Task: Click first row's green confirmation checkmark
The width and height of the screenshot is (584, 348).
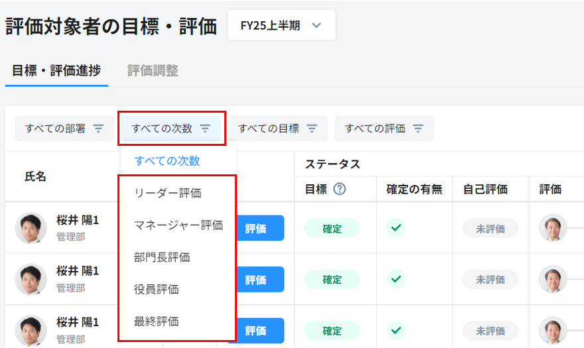Action: click(x=396, y=228)
